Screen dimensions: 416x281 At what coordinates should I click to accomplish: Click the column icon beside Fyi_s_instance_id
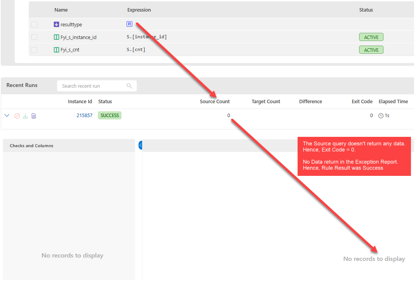click(x=56, y=37)
